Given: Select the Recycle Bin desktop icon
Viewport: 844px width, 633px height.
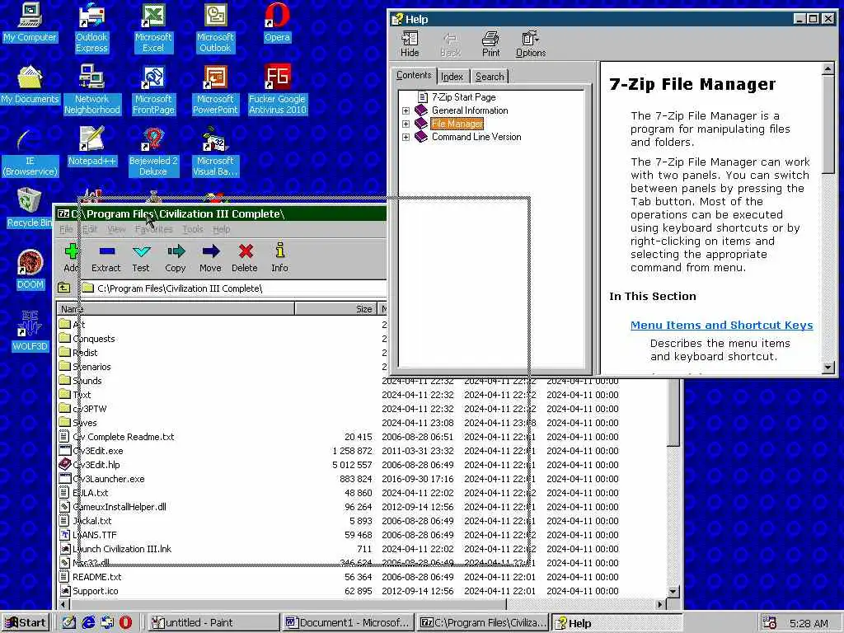Looking at the screenshot, I should pos(28,208).
